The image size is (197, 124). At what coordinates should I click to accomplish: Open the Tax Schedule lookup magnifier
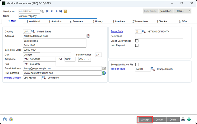point(153,69)
